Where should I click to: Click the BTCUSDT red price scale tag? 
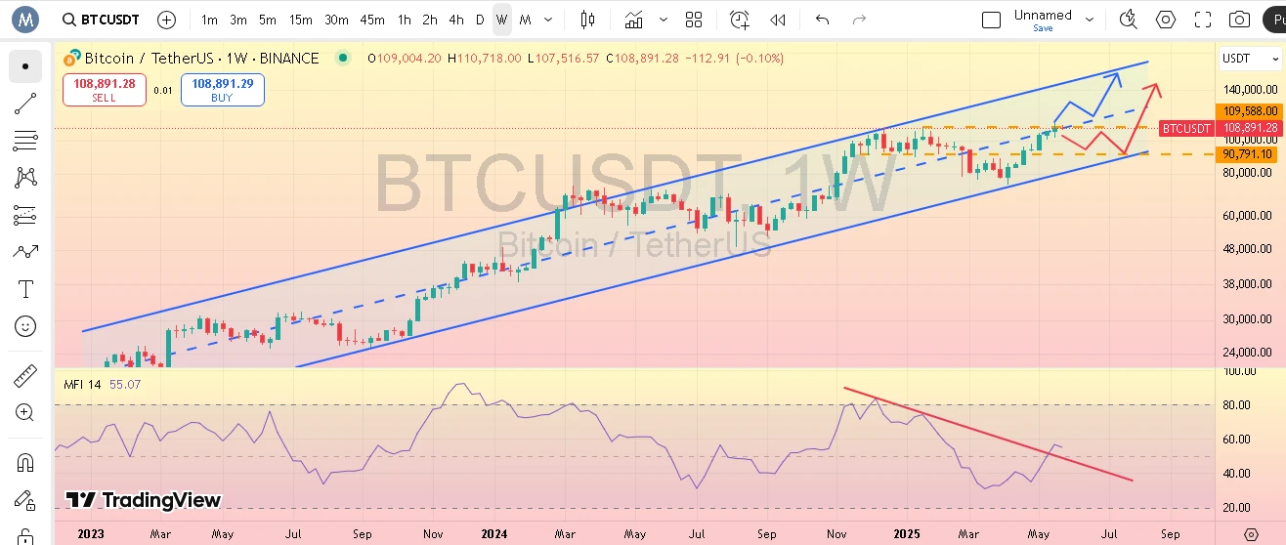tap(1186, 128)
